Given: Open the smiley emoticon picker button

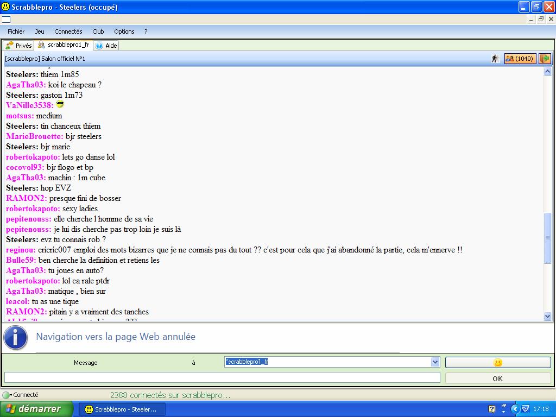Looking at the screenshot, I should (x=498, y=362).
